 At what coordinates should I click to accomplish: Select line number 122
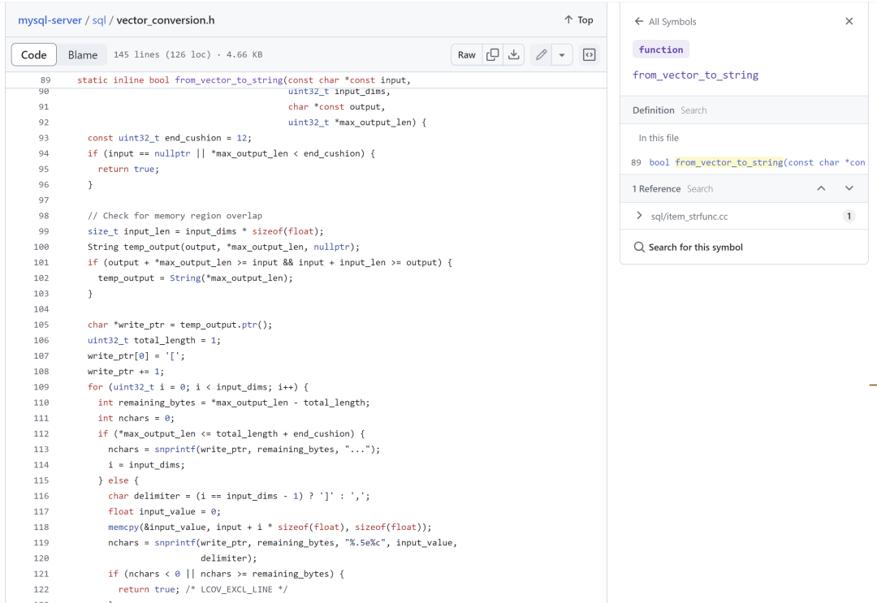(41, 589)
